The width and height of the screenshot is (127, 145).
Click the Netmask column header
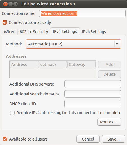click(52, 65)
